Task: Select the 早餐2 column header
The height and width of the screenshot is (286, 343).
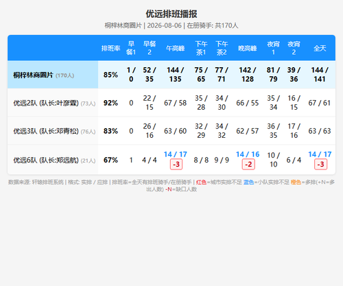Action: pos(150,48)
